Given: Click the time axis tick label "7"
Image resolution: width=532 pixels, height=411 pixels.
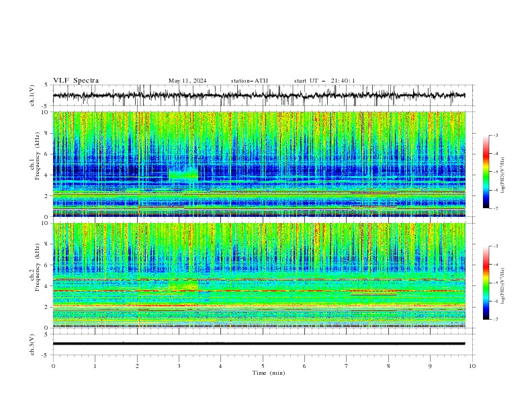Looking at the screenshot, I should (x=347, y=366).
